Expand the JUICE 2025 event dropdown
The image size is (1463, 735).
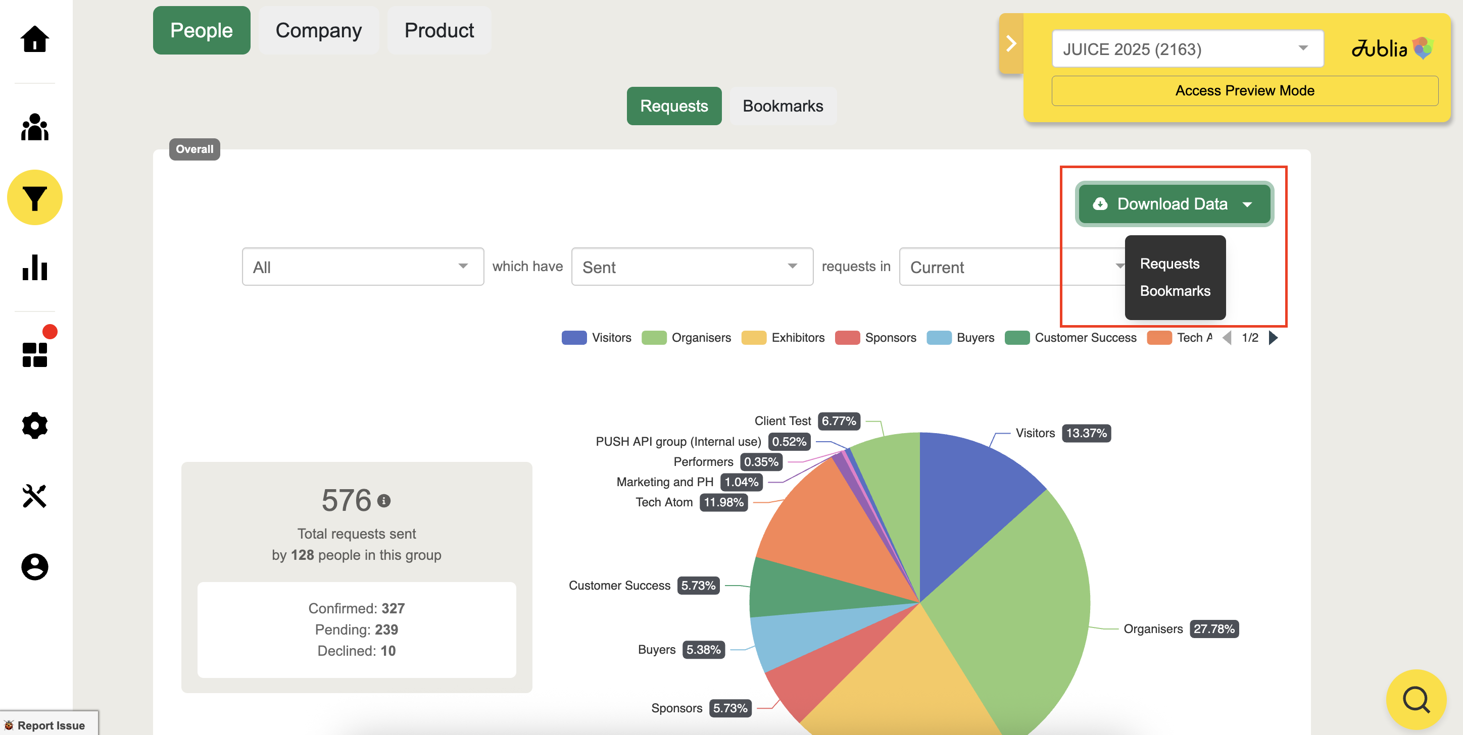pyautogui.click(x=1187, y=49)
